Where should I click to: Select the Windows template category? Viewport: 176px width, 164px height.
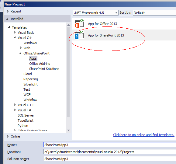[x=30, y=43]
